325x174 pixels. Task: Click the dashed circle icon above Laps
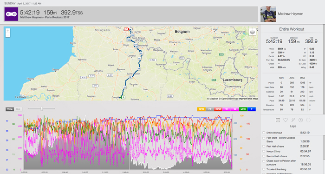point(308,120)
